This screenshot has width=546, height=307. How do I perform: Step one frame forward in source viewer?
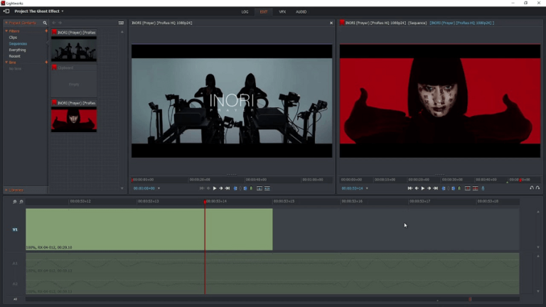coord(221,188)
